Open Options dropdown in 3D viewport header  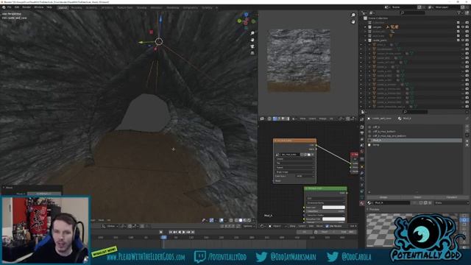click(248, 226)
